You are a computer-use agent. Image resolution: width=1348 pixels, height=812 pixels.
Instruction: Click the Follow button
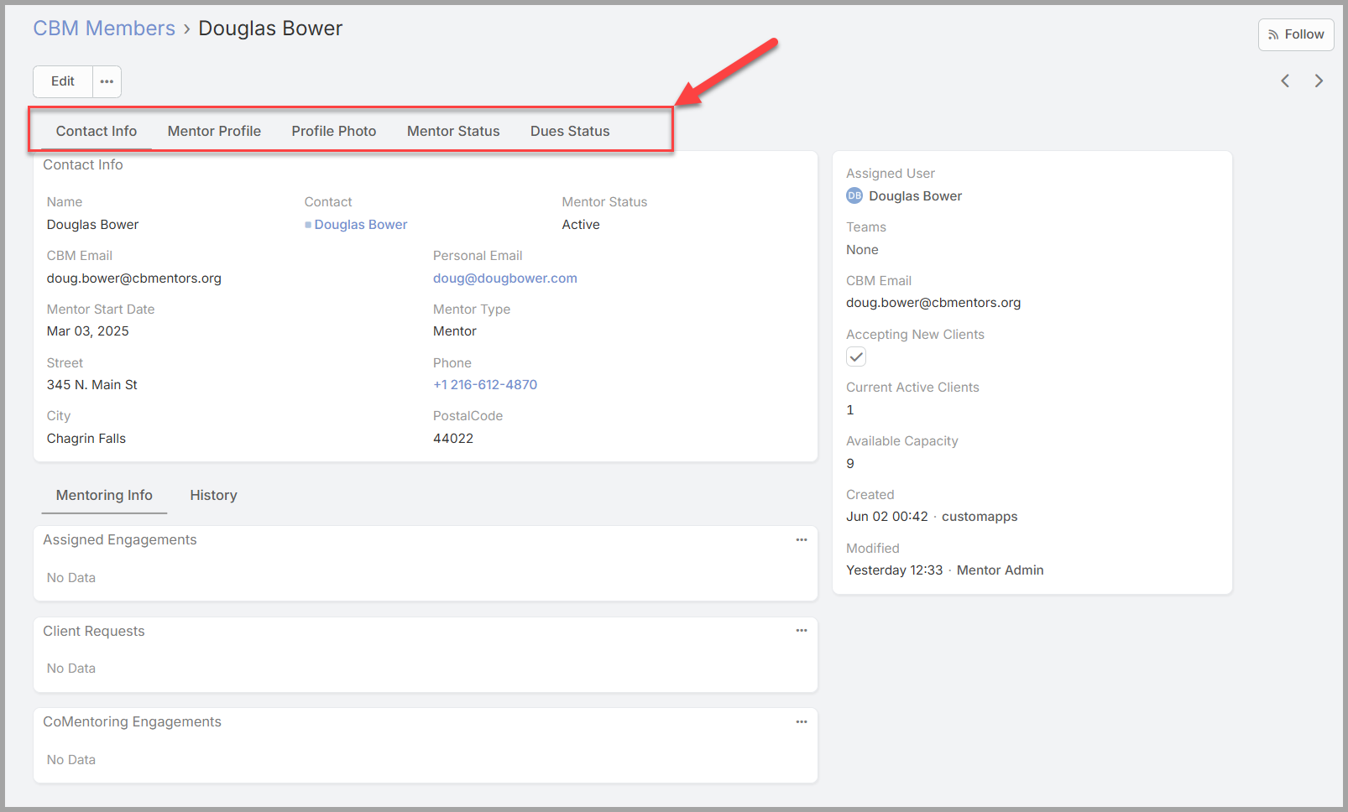(x=1296, y=34)
